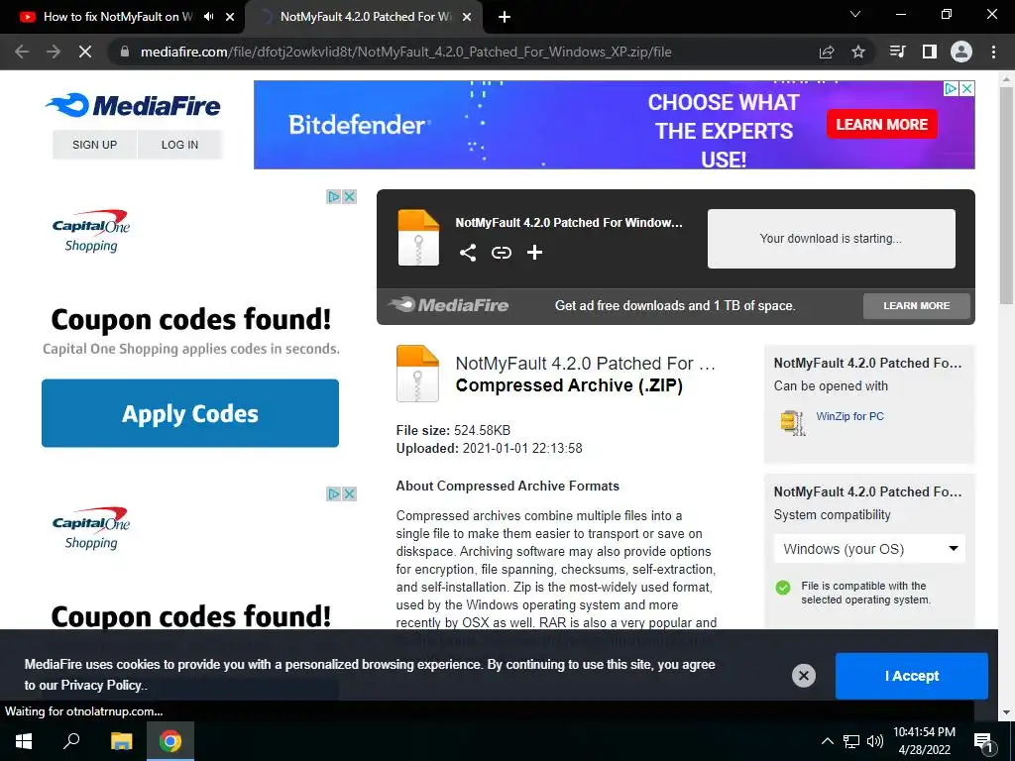Open Chrome three-dot menu
The image size is (1015, 761).
coord(993,52)
